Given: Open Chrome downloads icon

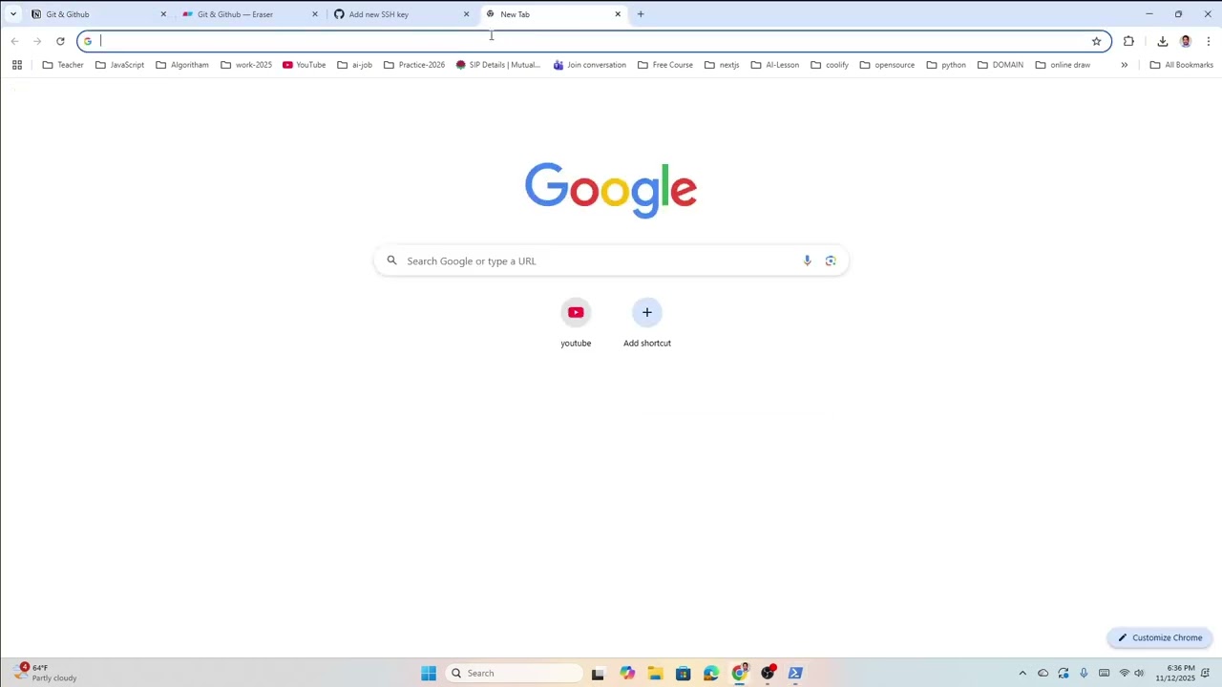Looking at the screenshot, I should 1162,41.
